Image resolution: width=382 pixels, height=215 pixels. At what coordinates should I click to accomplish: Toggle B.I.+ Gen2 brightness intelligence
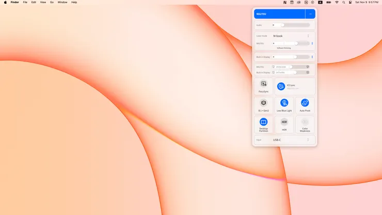(x=264, y=105)
